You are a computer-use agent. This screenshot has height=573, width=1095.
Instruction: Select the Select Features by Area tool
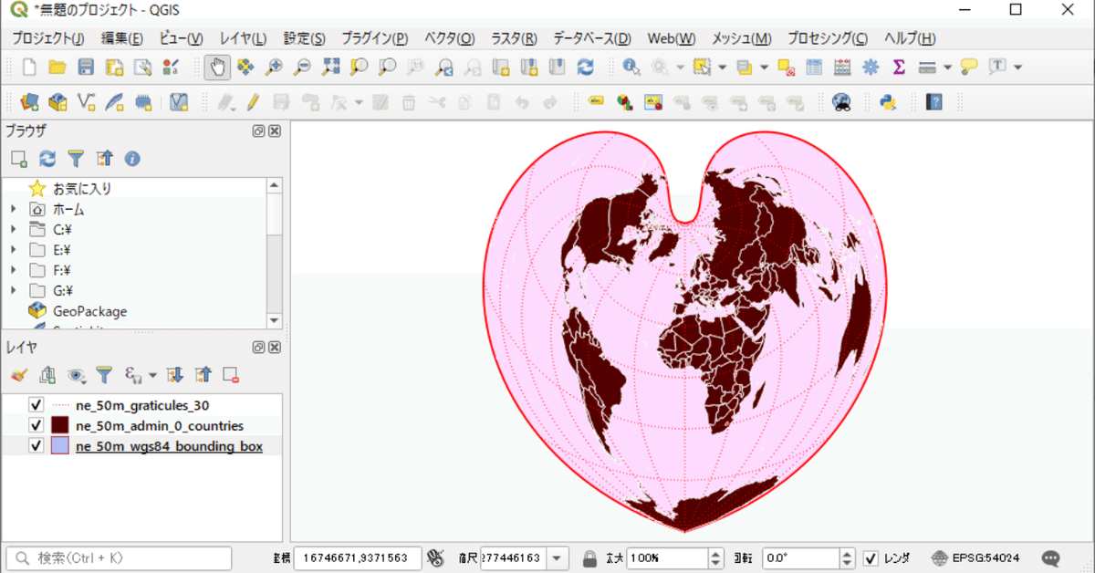pyautogui.click(x=701, y=68)
